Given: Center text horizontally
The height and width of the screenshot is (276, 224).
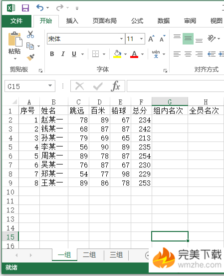Looking at the screenshot, I should pos(188,54).
